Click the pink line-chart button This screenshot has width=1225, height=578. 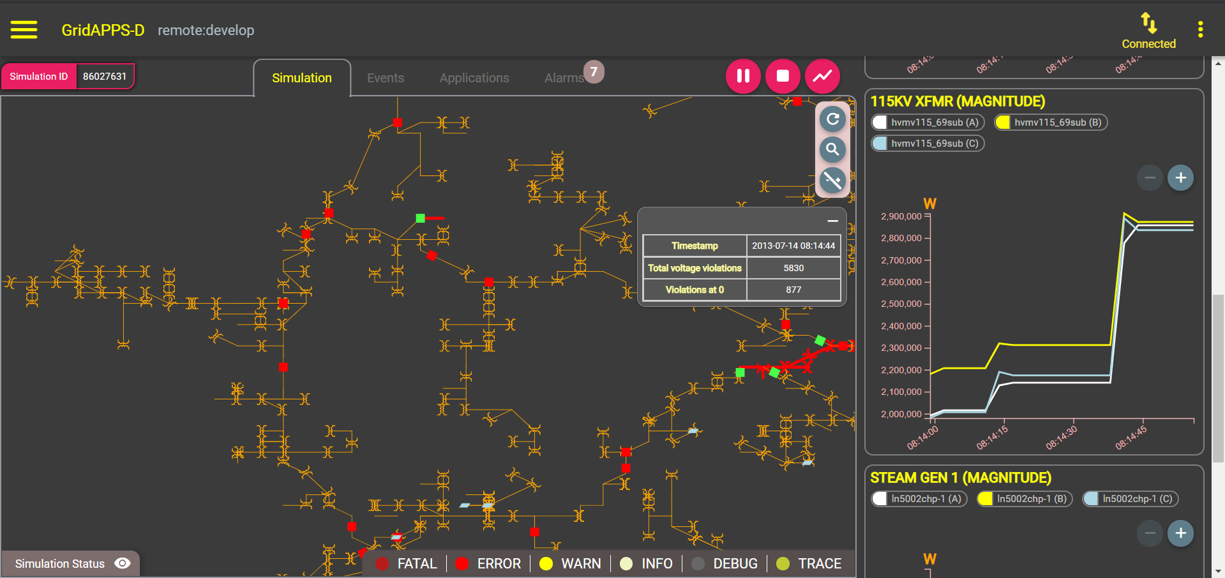pos(822,76)
